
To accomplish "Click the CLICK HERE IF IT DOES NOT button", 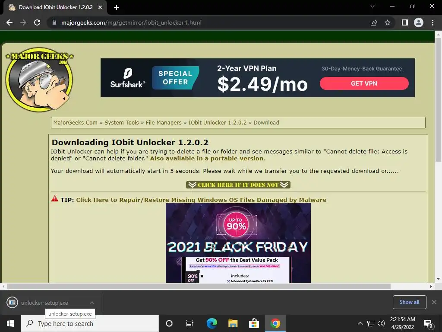I will coord(238,185).
